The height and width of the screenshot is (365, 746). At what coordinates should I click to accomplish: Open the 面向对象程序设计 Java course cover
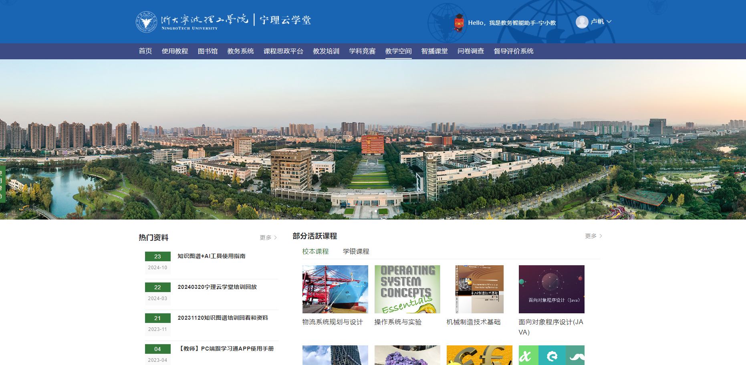click(551, 289)
